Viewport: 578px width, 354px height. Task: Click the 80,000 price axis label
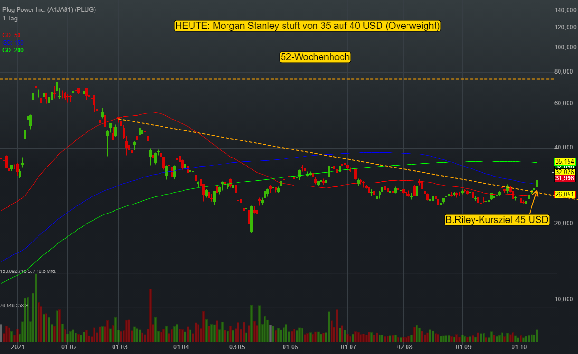(565, 73)
